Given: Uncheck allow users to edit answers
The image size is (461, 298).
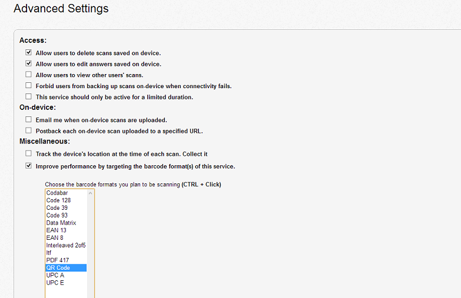Looking at the screenshot, I should point(29,64).
